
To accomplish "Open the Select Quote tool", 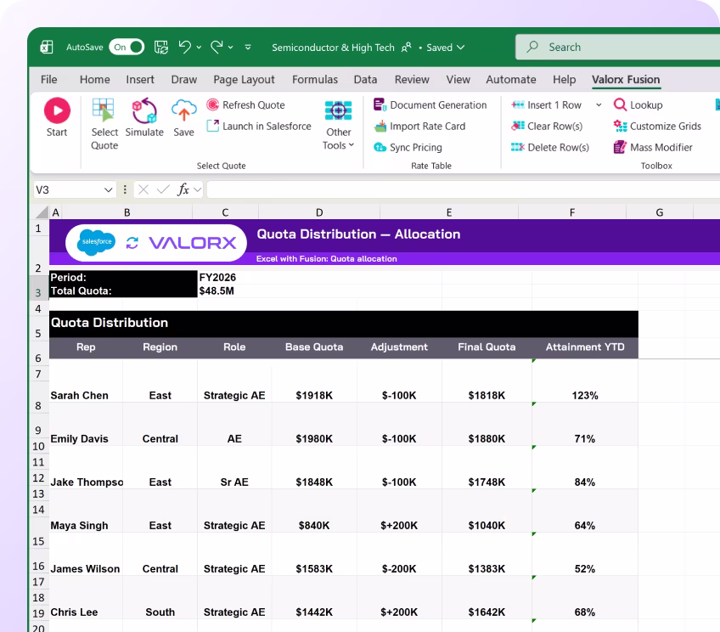I will 104,124.
